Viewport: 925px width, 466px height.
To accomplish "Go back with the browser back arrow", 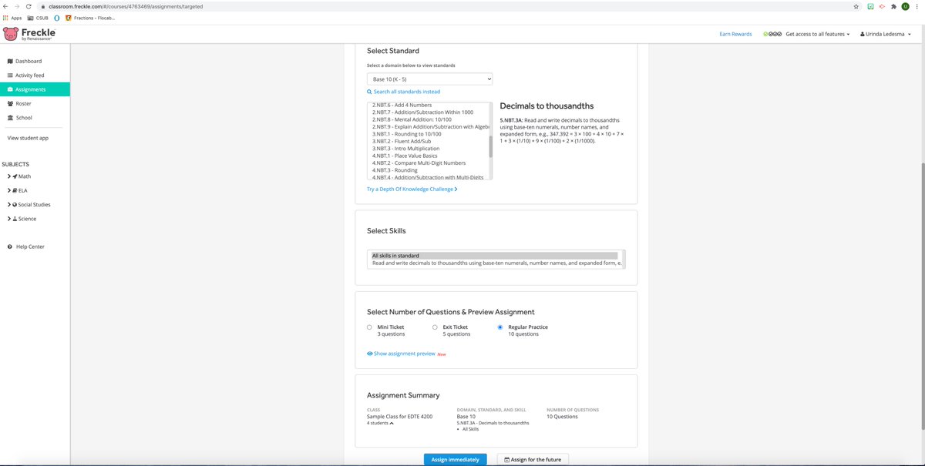I will point(5,6).
